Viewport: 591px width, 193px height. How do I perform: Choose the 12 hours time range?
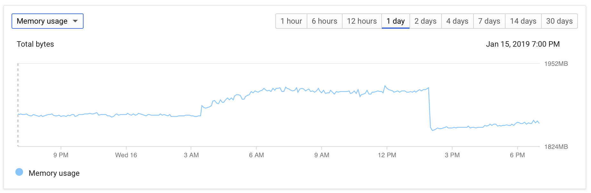362,21
